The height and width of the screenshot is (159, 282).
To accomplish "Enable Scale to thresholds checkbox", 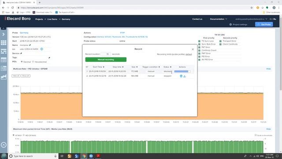I will click(x=256, y=135).
